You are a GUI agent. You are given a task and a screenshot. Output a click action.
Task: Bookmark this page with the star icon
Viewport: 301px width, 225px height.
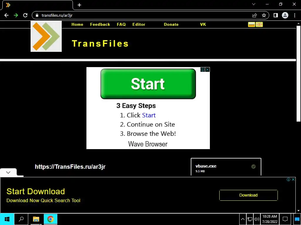tap(264, 15)
